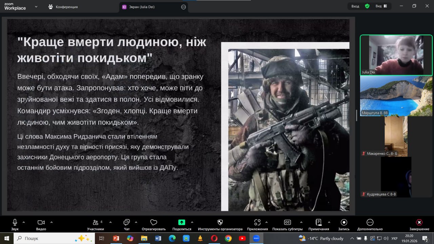Click Julia Dei's video thumbnail
Screen dimensions: 434x244
(x=396, y=55)
